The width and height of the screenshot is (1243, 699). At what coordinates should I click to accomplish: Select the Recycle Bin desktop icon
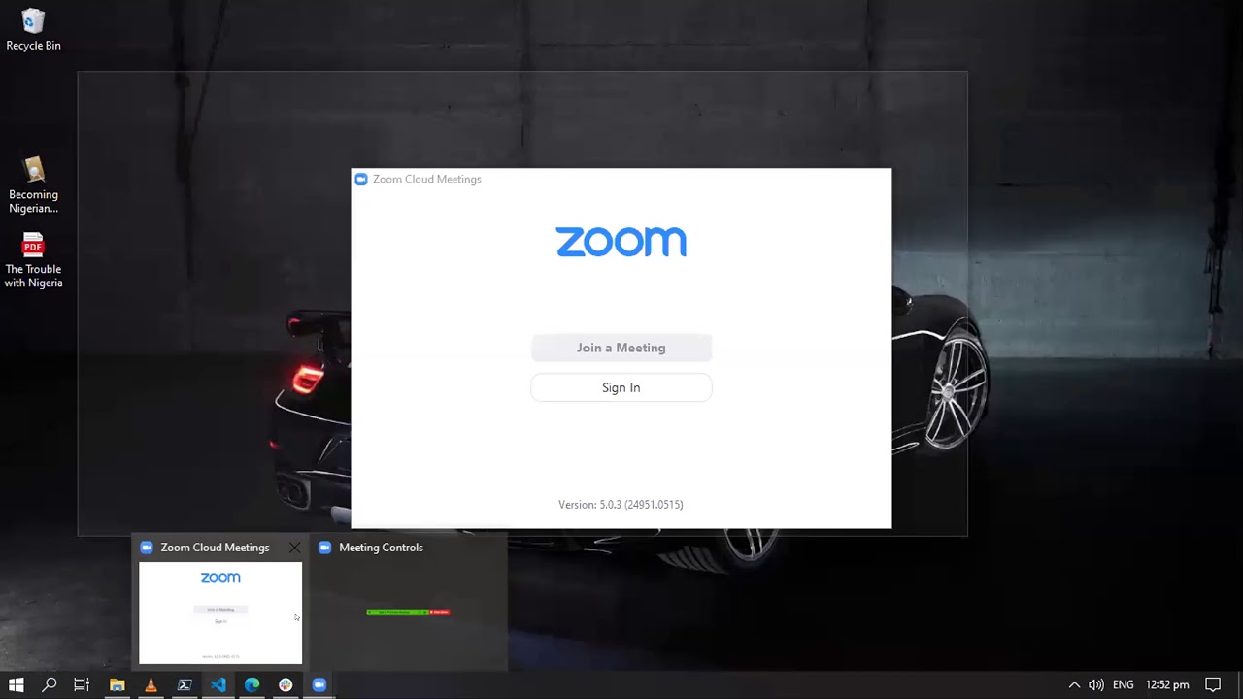click(x=33, y=30)
